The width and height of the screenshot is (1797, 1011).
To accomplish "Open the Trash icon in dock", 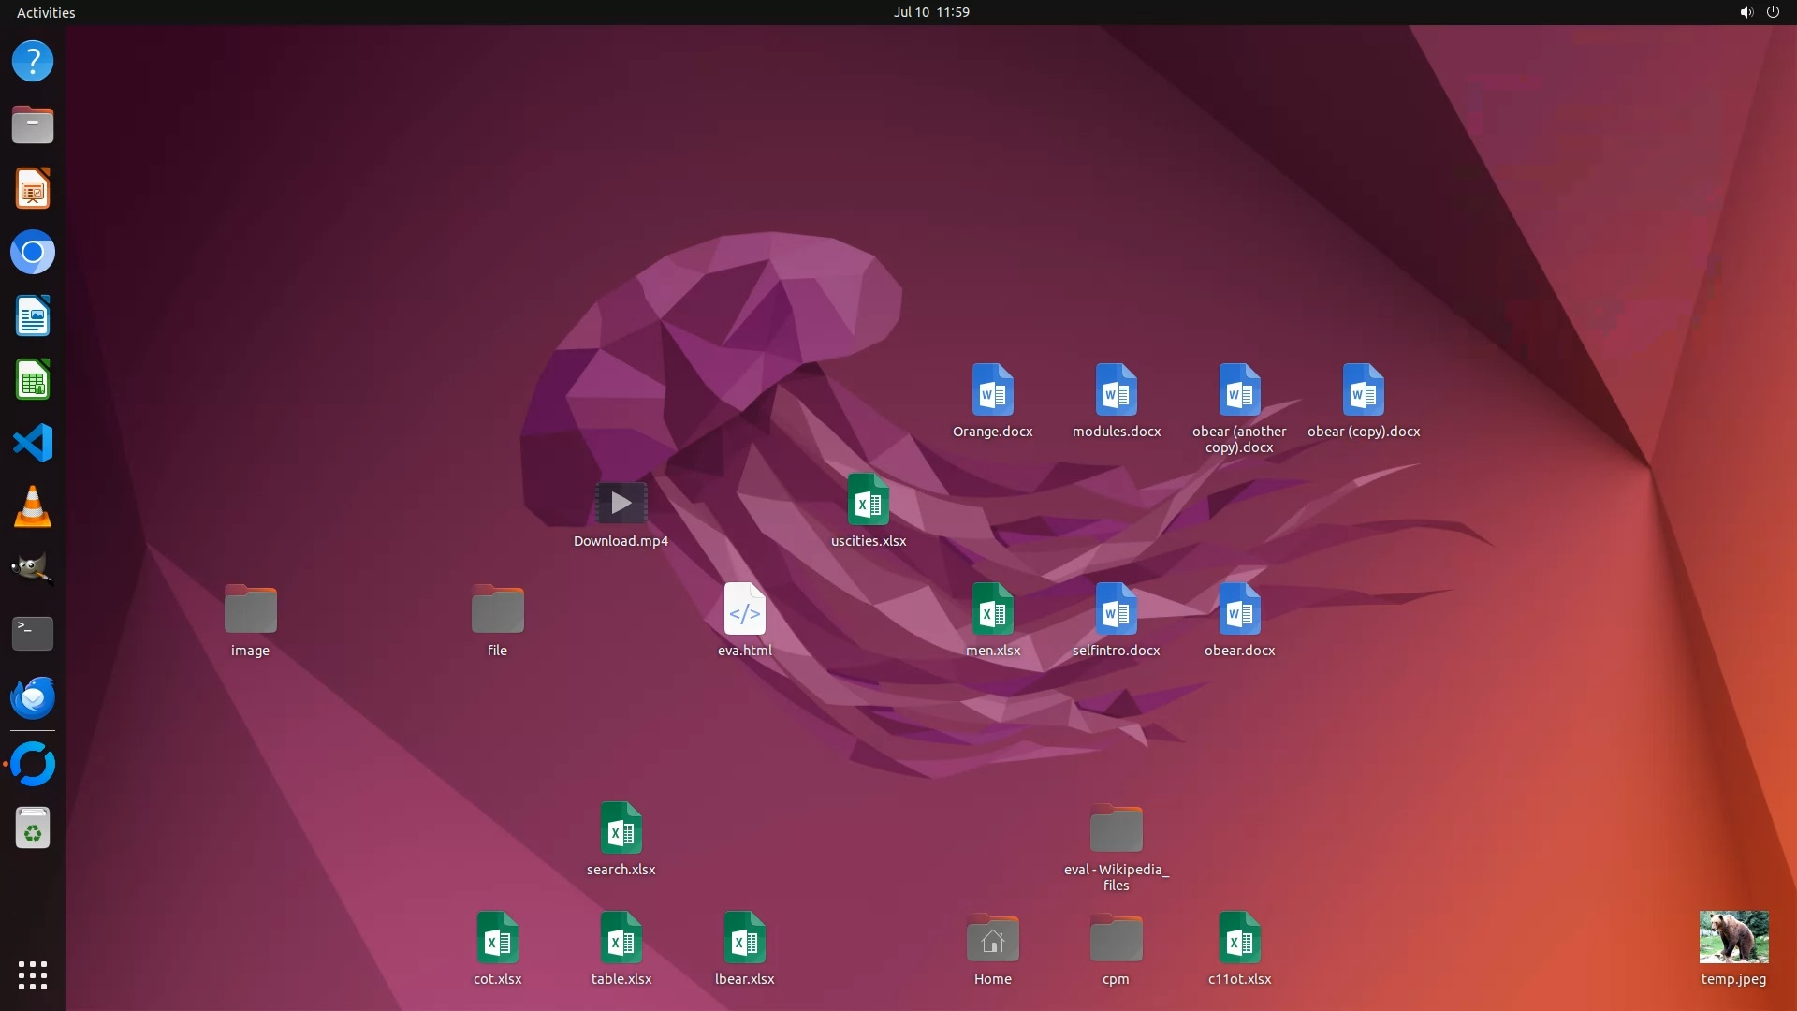I will point(33,829).
